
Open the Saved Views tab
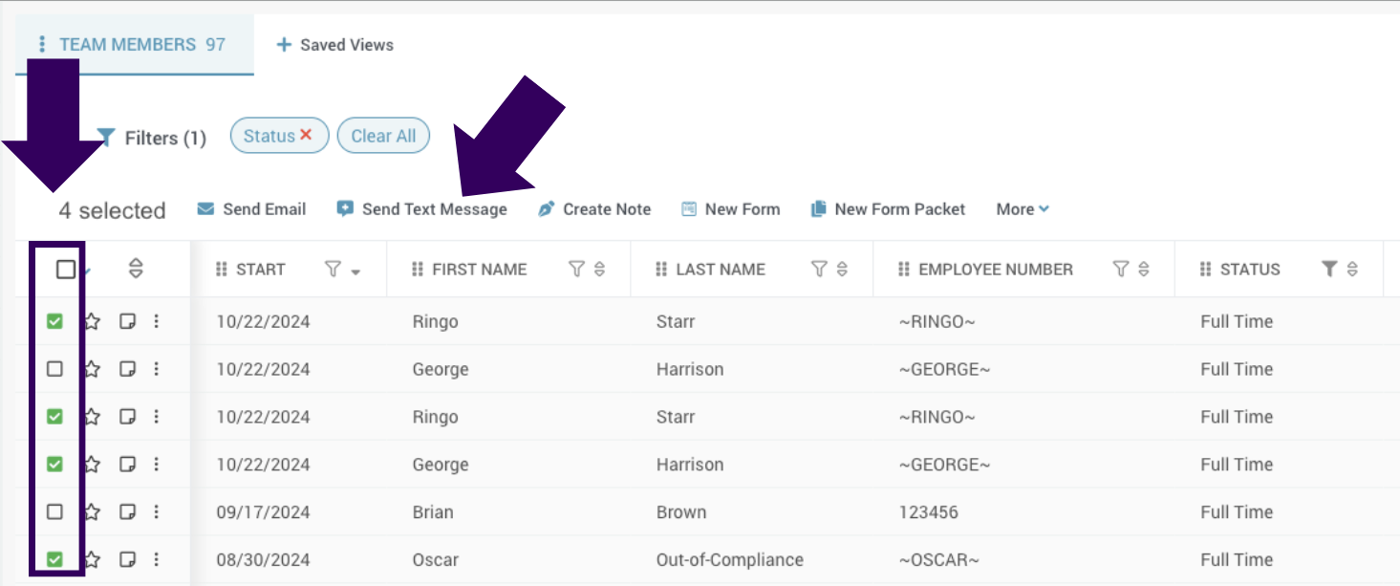coord(335,45)
